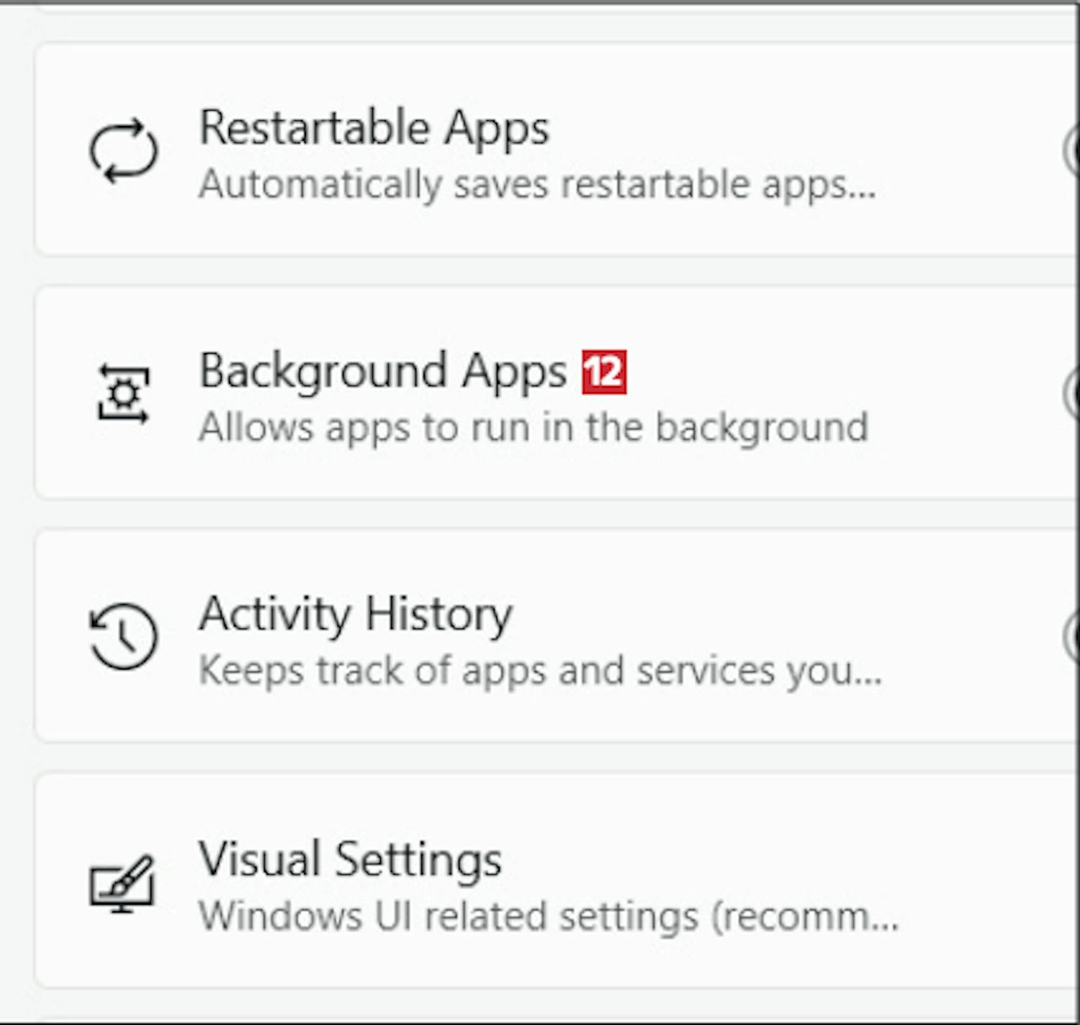Click "Automatically saves restartable apps" description

click(x=537, y=184)
